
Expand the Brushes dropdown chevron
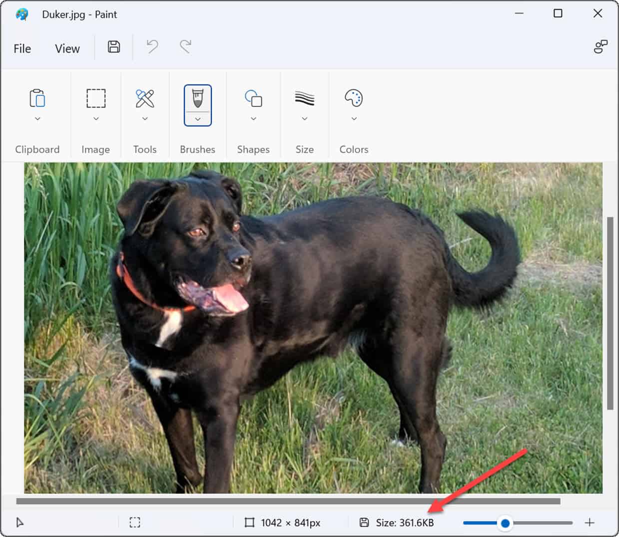pos(197,119)
